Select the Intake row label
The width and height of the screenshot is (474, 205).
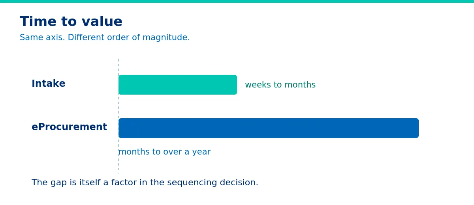[x=49, y=84]
